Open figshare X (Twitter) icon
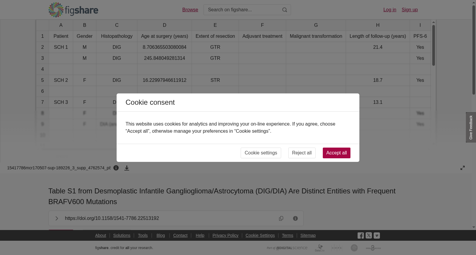The height and width of the screenshot is (255, 476). [369, 235]
